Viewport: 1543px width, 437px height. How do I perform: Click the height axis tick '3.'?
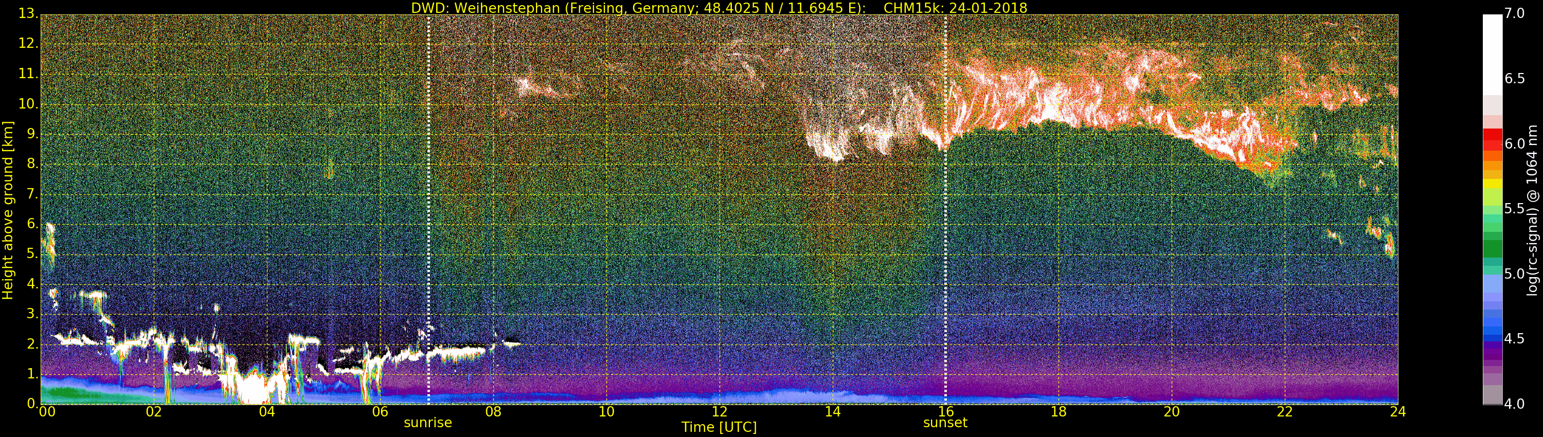pyautogui.click(x=32, y=314)
